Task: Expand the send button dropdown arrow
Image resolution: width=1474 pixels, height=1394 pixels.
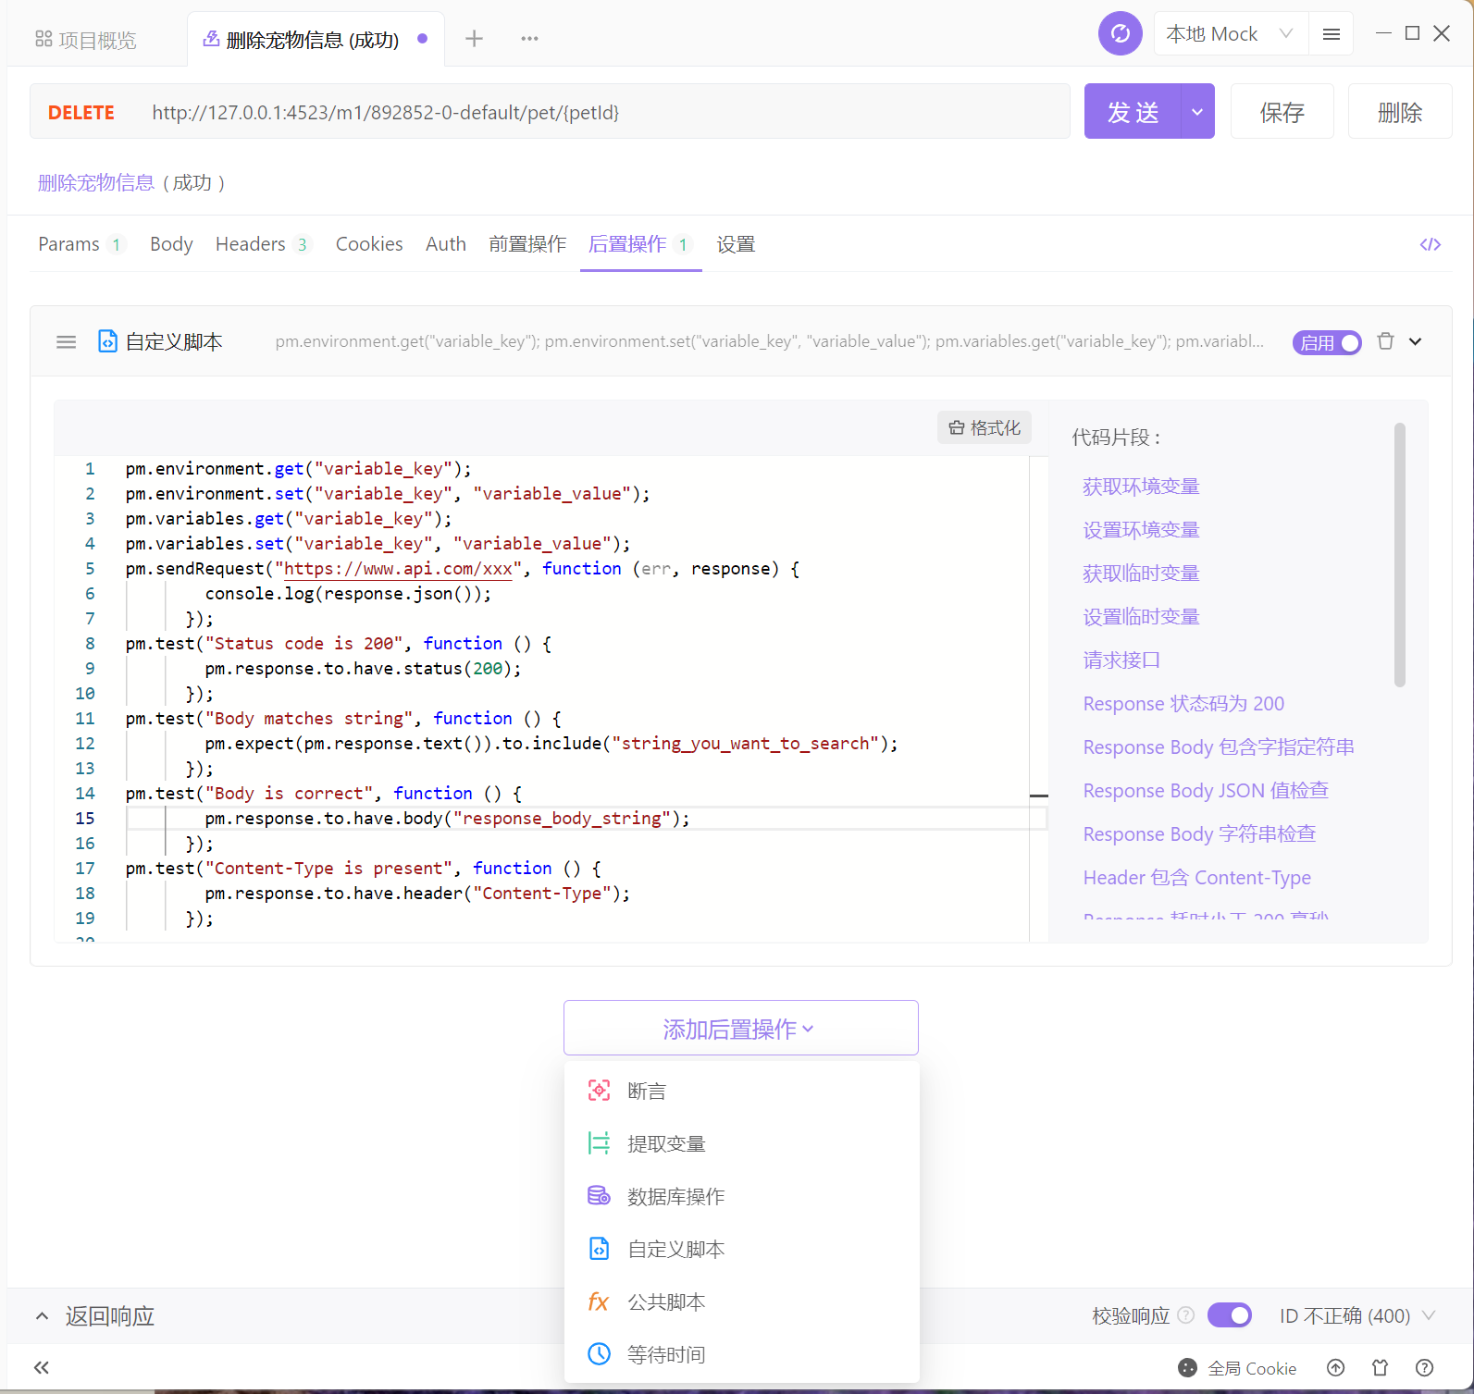Action: (1197, 111)
